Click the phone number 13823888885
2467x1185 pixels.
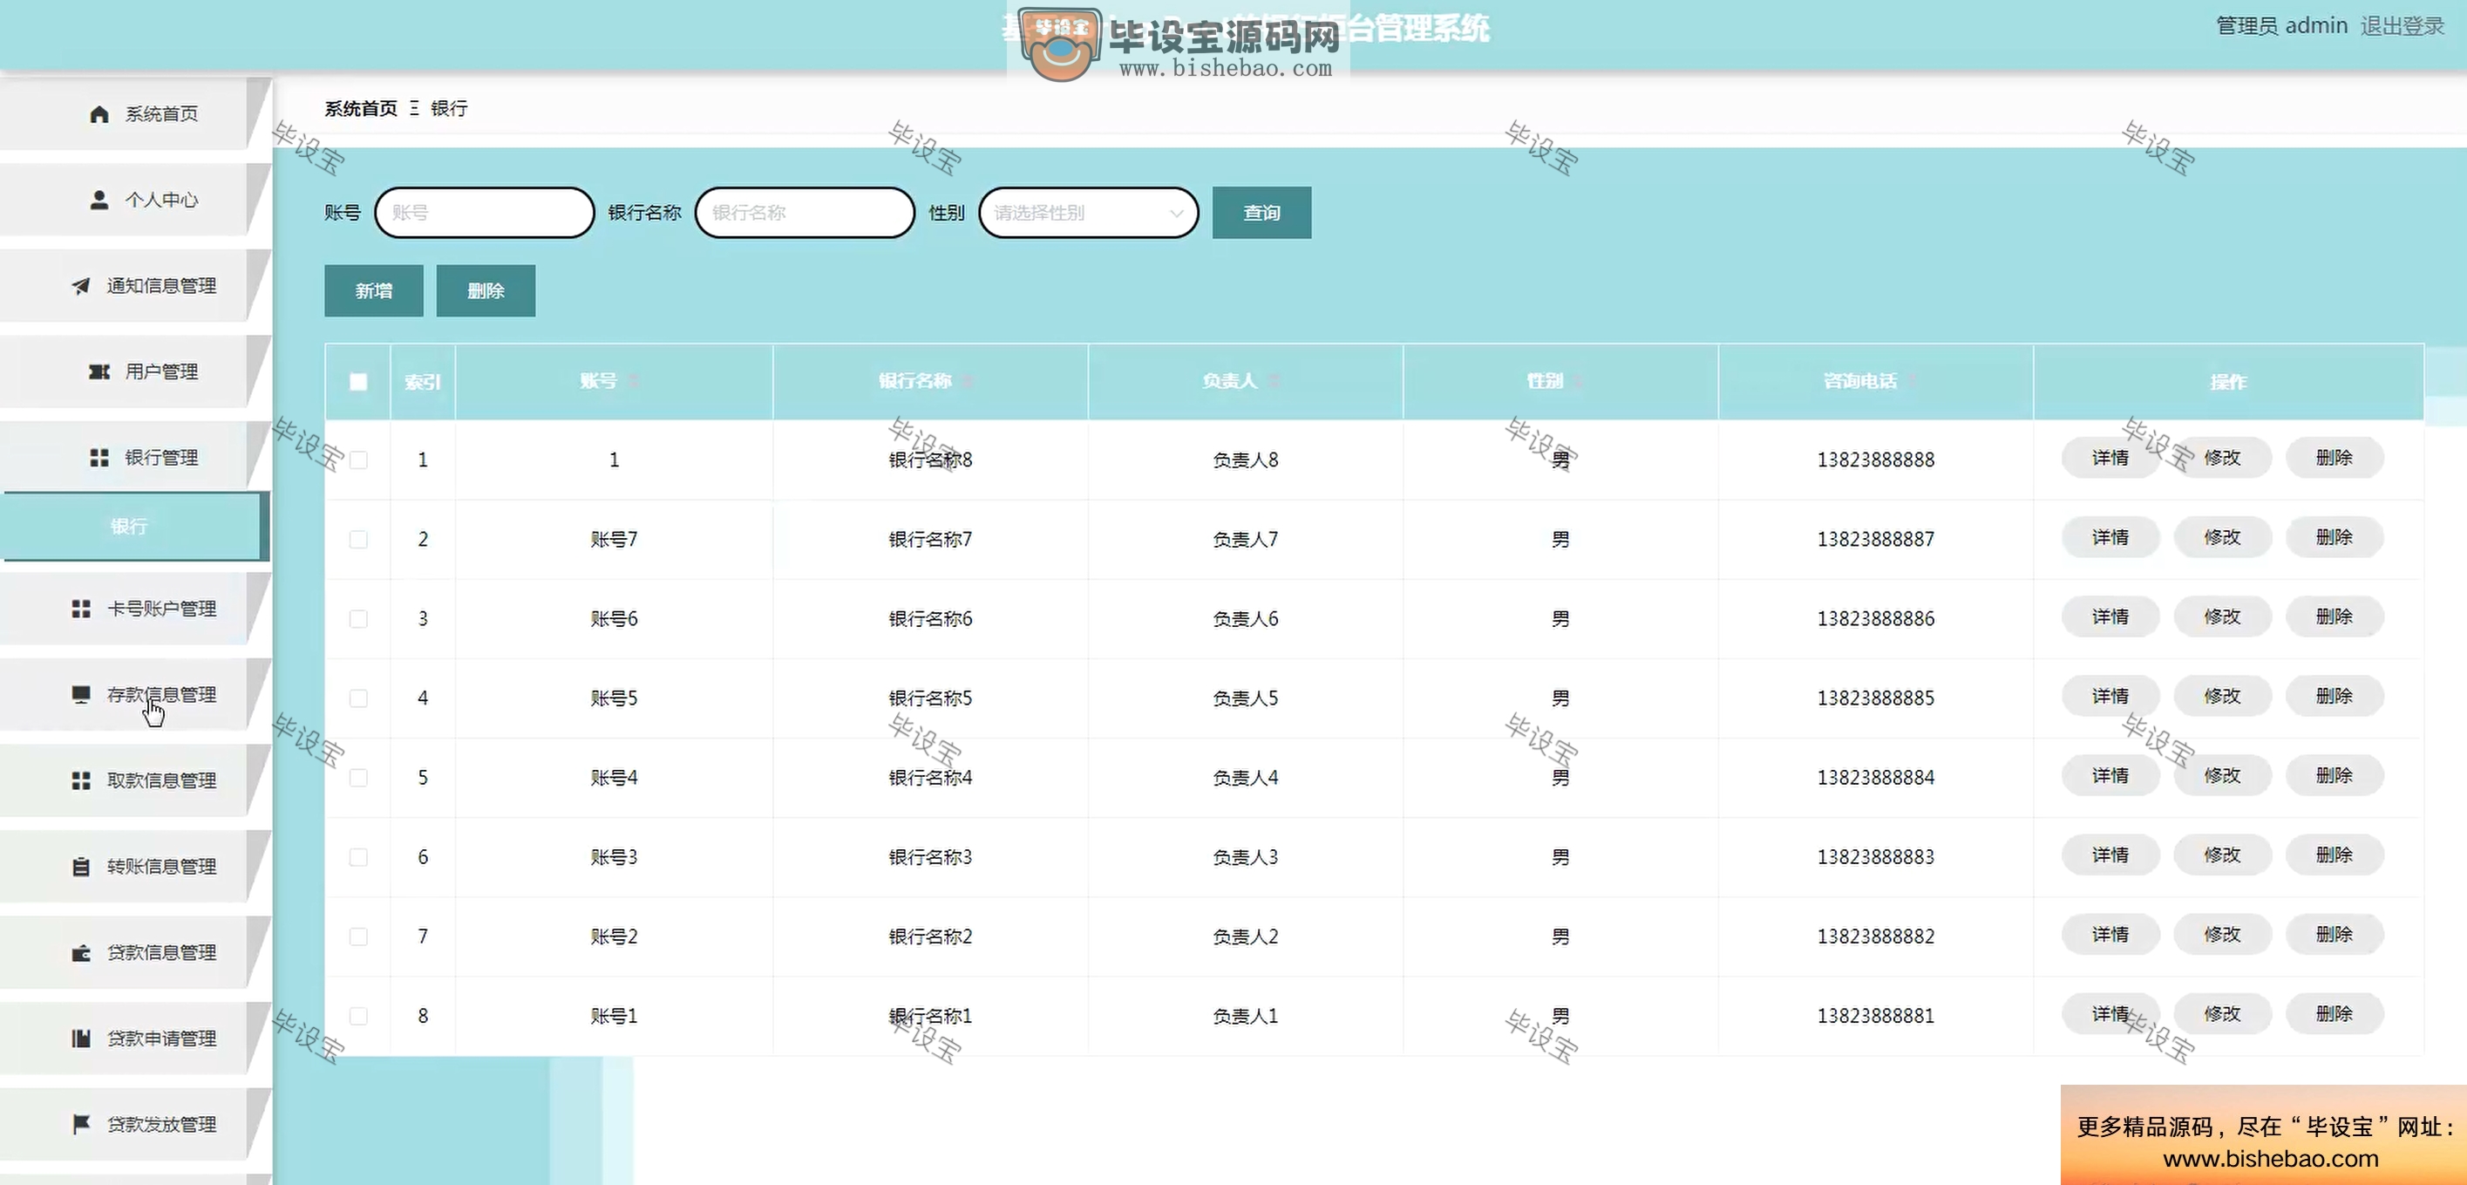point(1875,698)
